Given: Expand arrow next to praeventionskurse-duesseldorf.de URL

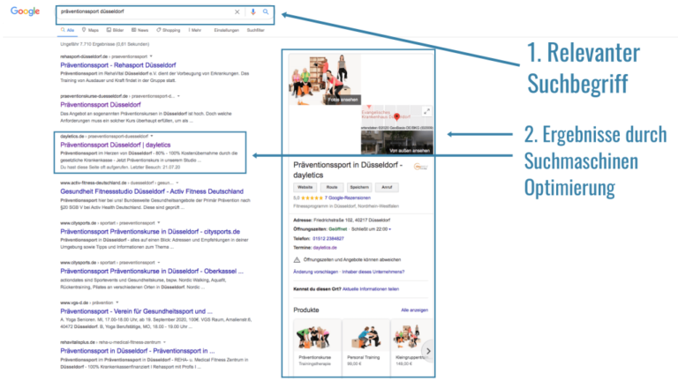Looking at the screenshot, I should (x=178, y=96).
